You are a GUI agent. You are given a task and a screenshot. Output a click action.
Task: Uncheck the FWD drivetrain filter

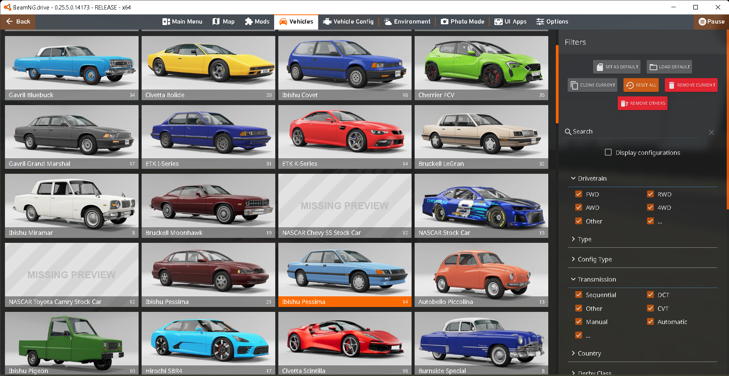579,194
